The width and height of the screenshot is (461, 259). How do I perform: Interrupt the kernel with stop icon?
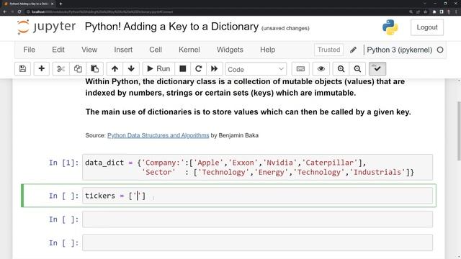(182, 69)
